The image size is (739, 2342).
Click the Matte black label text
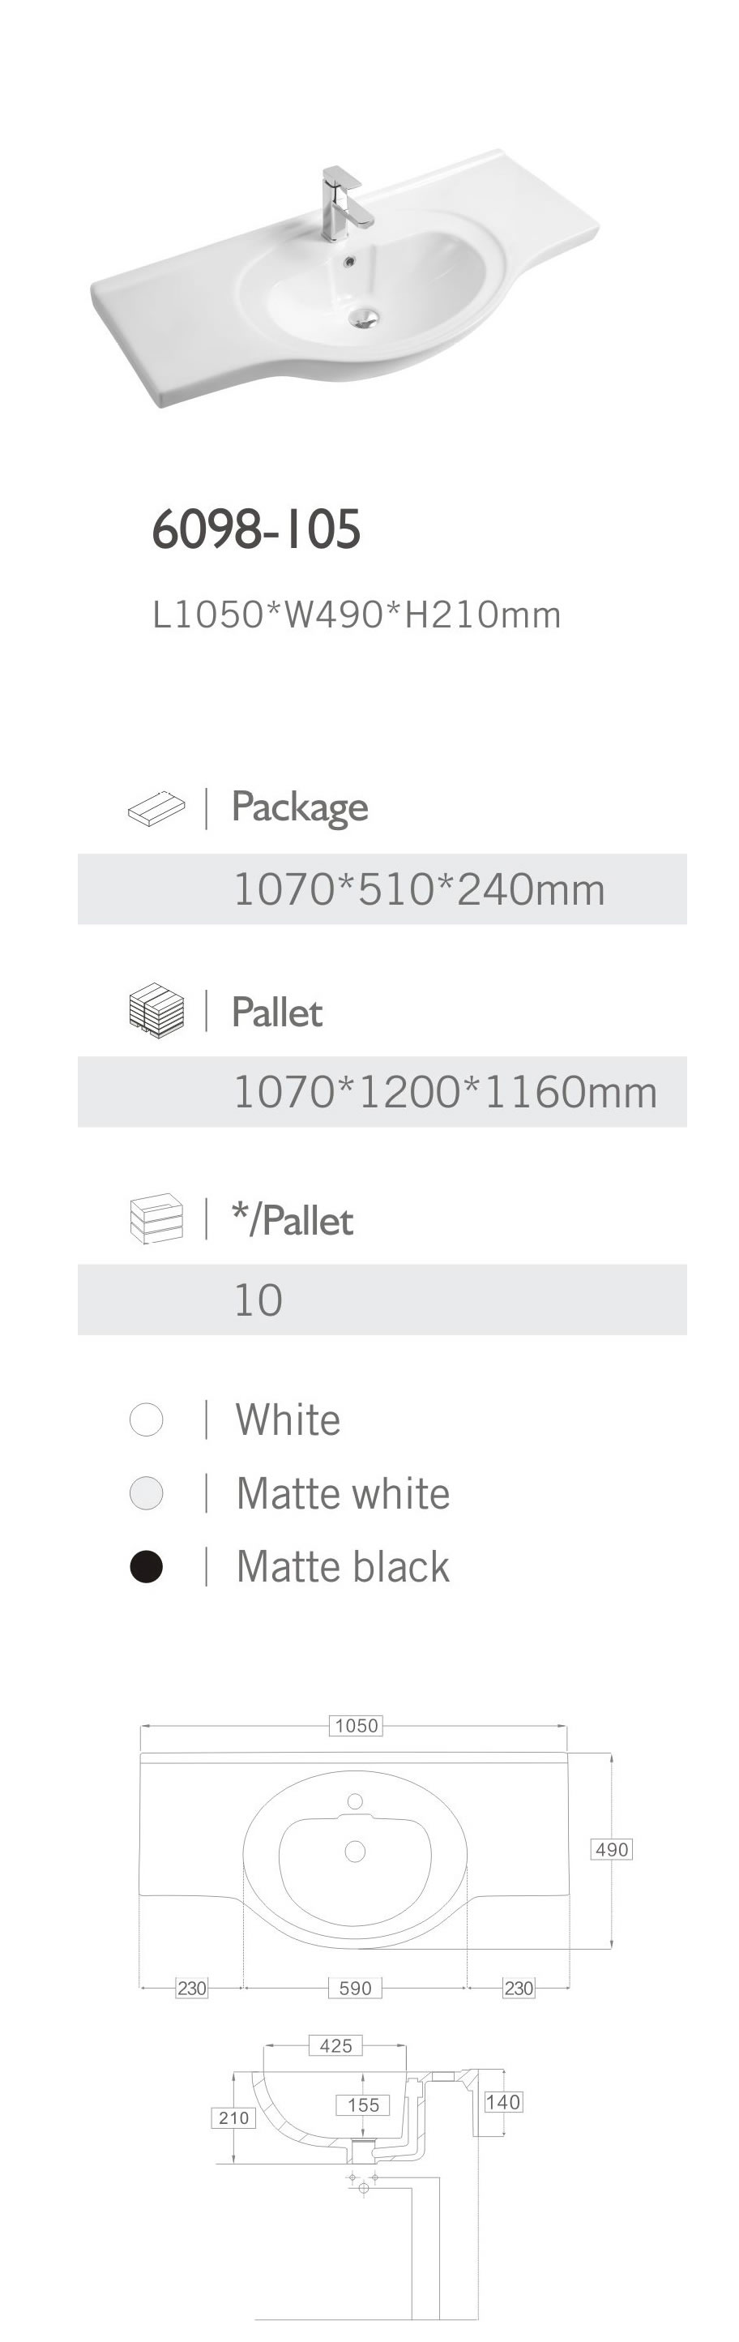click(x=343, y=1566)
